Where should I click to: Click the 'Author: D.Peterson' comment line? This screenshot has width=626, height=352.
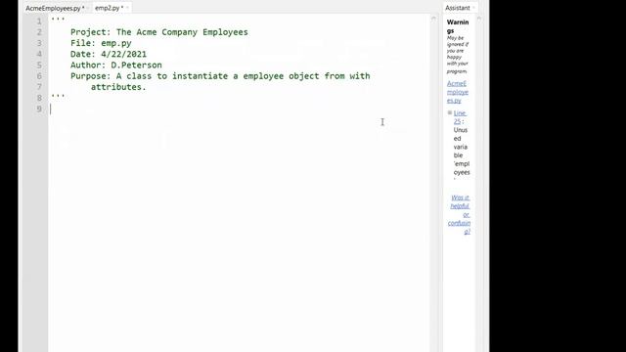(x=116, y=66)
